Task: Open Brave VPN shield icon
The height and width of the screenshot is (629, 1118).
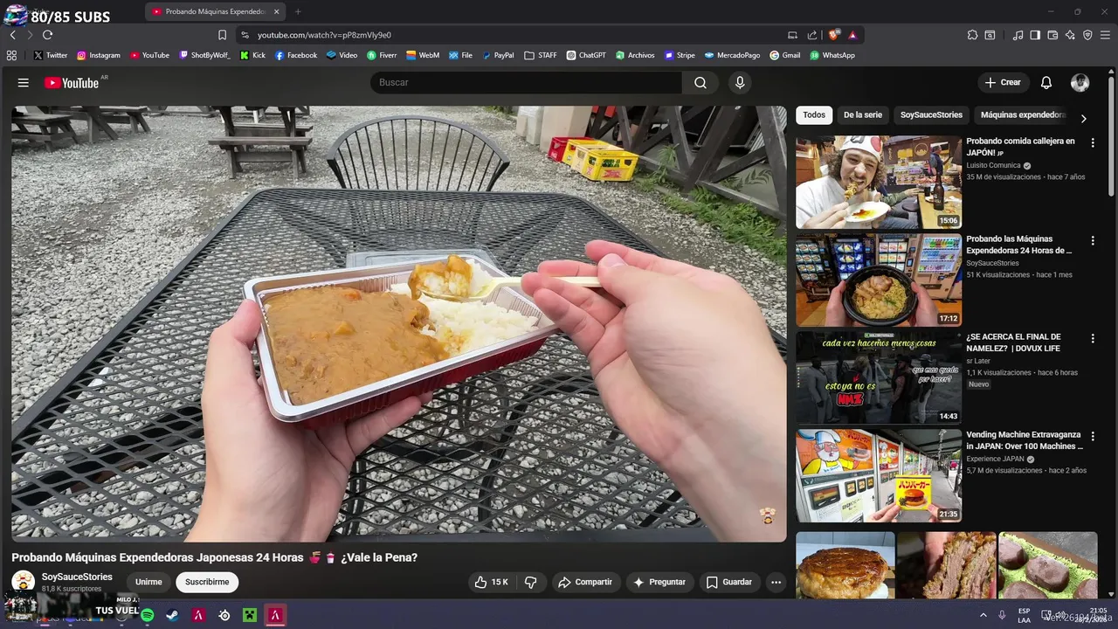Action: 1087,35
